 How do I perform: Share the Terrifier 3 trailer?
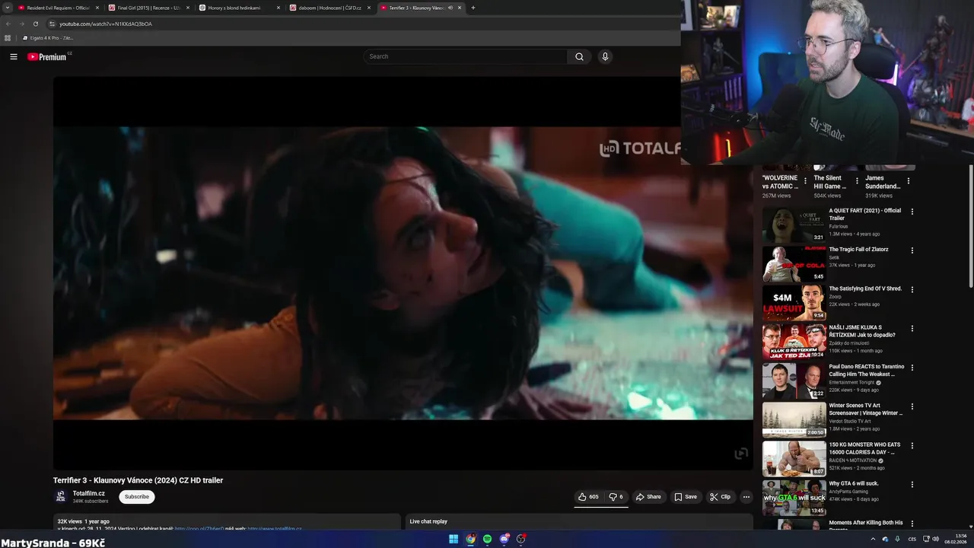click(648, 497)
